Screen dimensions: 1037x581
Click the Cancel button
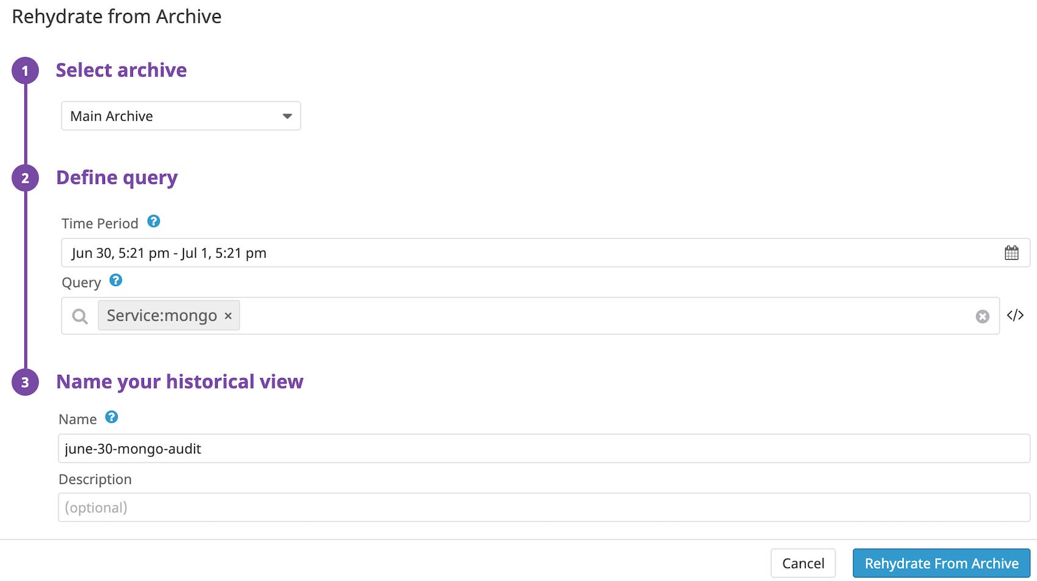point(803,563)
